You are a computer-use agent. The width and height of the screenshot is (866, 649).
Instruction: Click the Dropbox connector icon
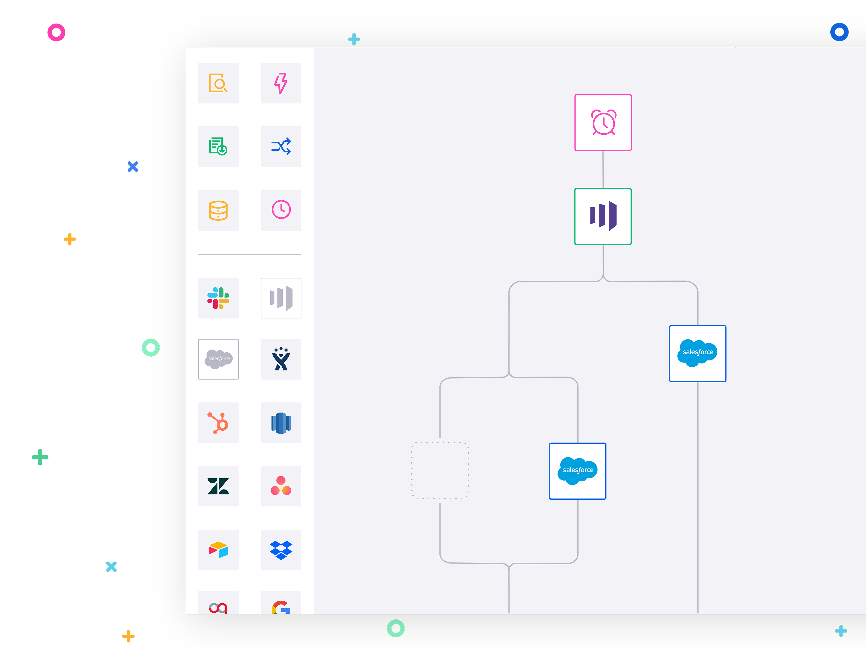pyautogui.click(x=281, y=550)
